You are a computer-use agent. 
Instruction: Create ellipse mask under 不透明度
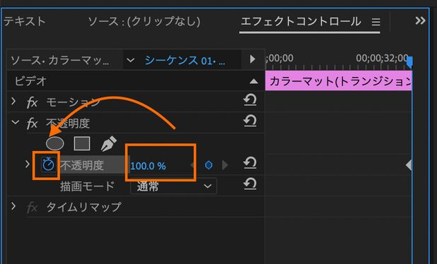tap(55, 143)
